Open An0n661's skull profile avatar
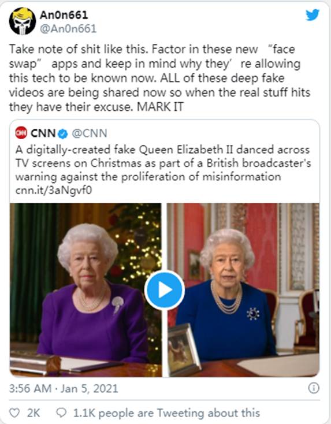Screen dimensions: 331x424 pos(23,21)
